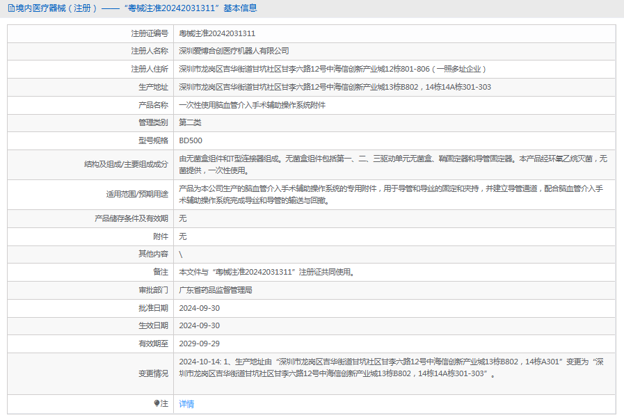
Task: Click the 有效期至 label
Action: 153,344
